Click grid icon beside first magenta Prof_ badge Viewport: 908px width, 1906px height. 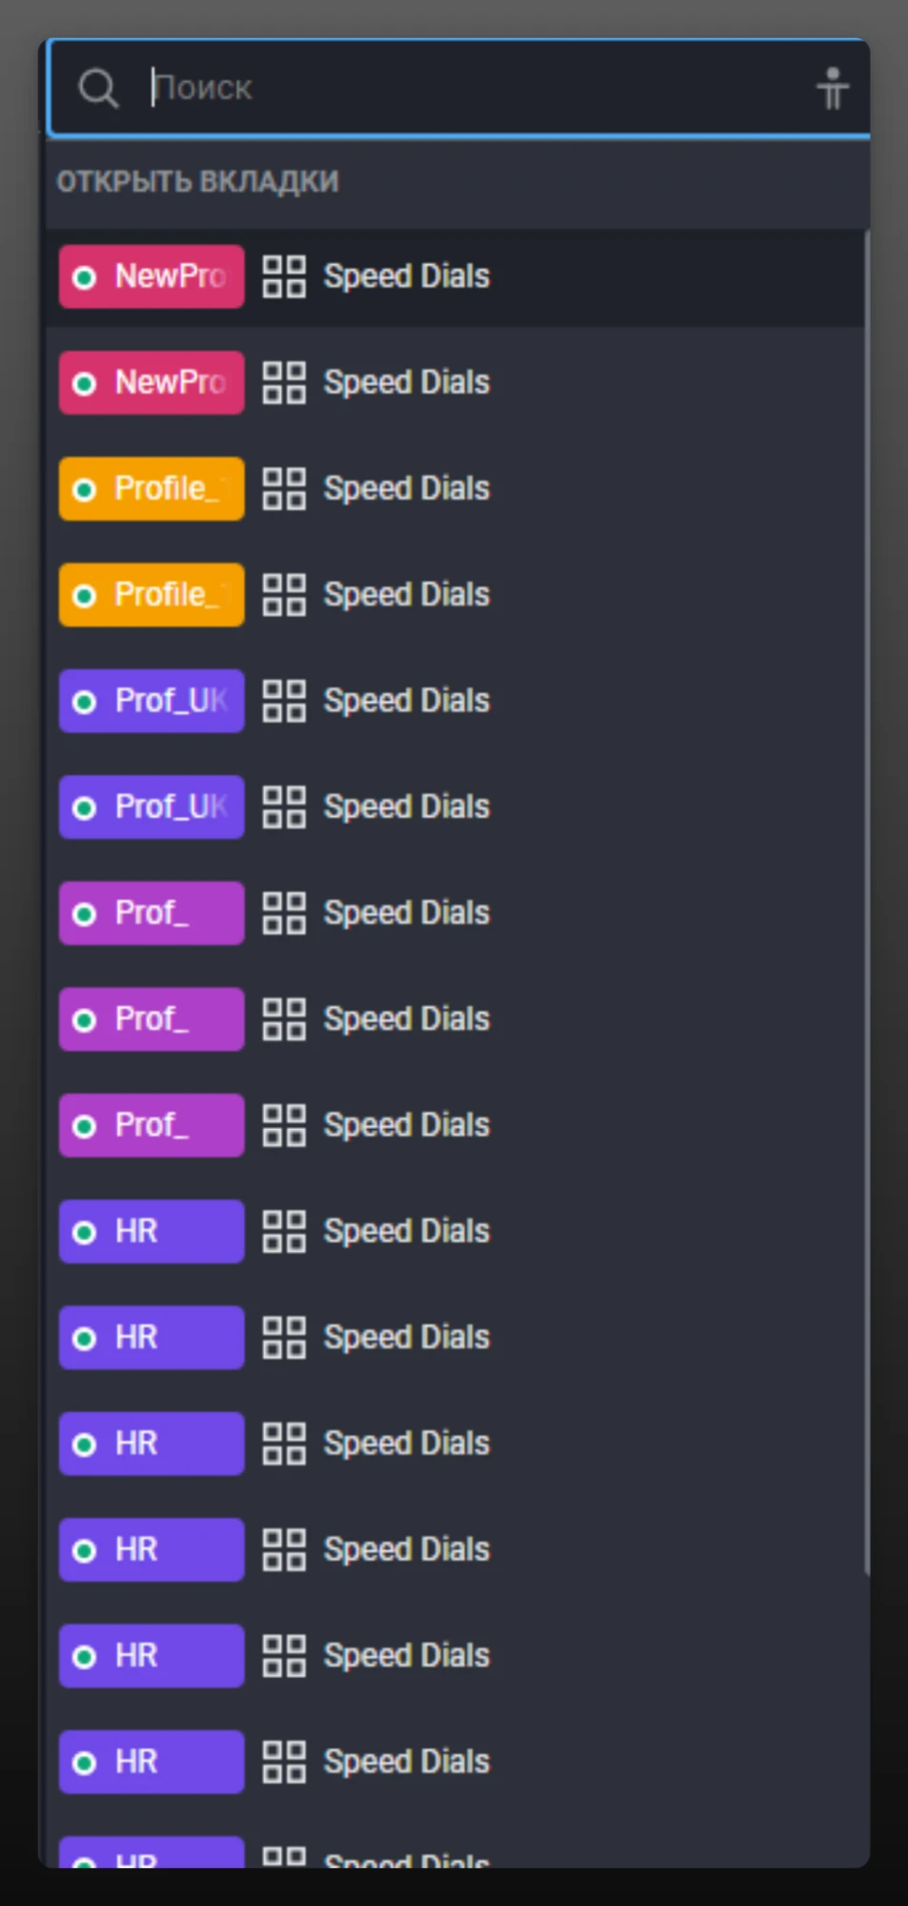click(x=284, y=913)
